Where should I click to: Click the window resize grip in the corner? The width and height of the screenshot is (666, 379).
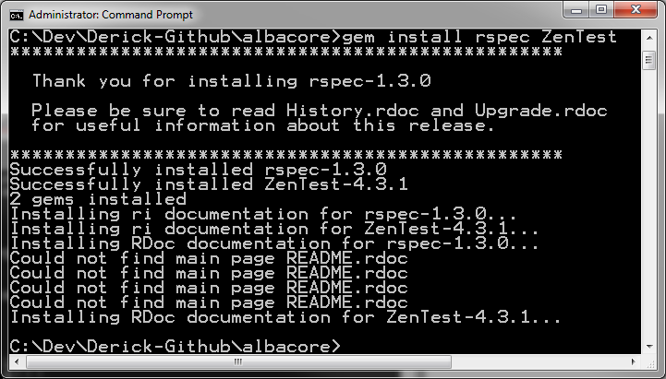coord(649,362)
